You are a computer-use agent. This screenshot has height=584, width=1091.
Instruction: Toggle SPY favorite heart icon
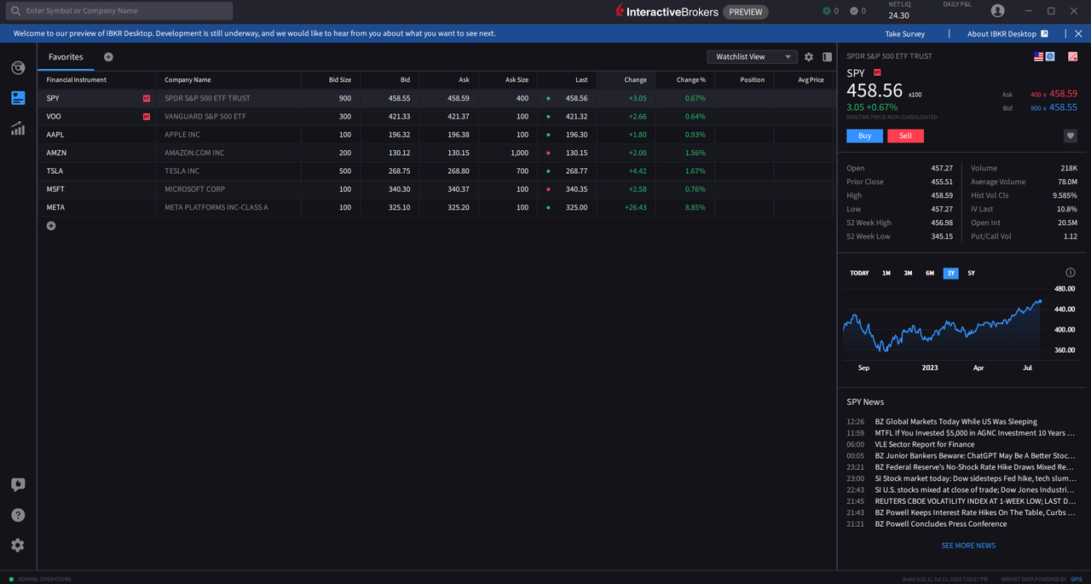click(1071, 136)
